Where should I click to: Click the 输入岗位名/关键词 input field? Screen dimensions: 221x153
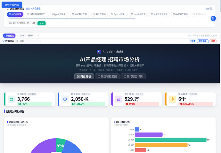coord(22,23)
